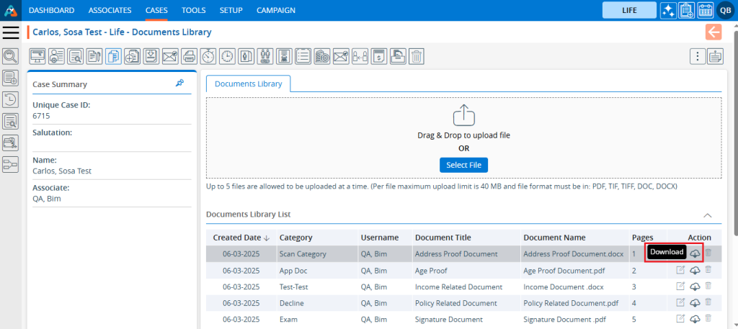
Task: Toggle the hamburger sidebar menu
Action: [11, 32]
